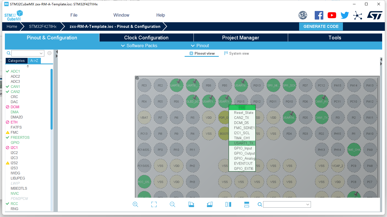
Task: Click the CAN1_RX pin on the chip
Action: 321,102
